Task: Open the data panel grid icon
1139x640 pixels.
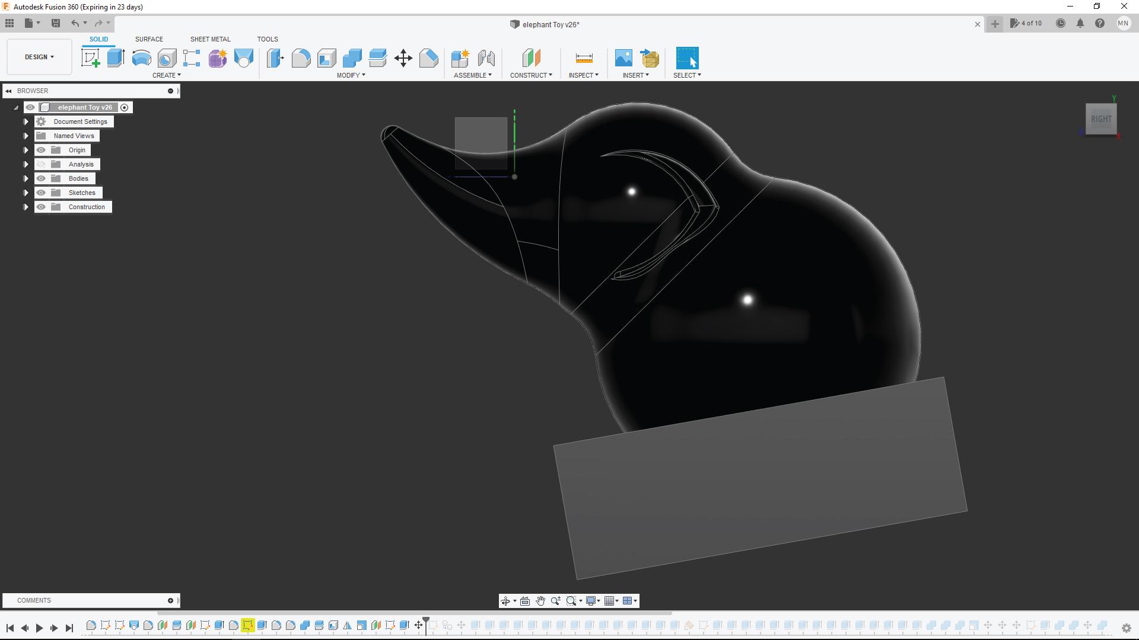Action: click(9, 23)
